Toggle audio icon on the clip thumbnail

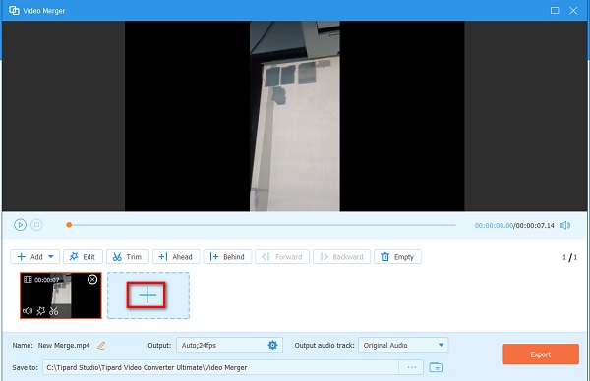pyautogui.click(x=28, y=311)
